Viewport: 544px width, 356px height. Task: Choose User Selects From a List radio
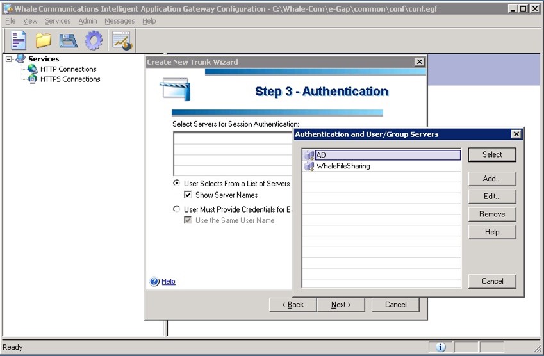[x=177, y=184]
